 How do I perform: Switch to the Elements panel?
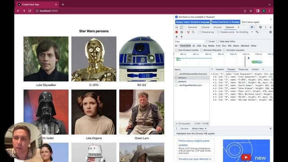(193, 27)
